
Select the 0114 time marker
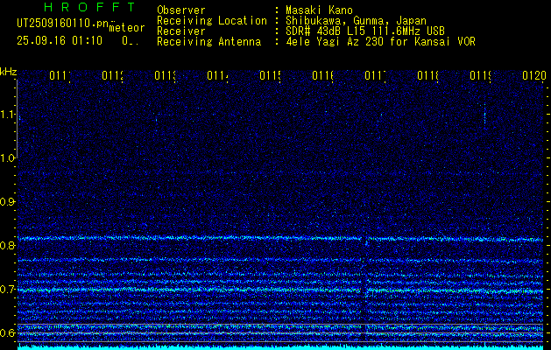pyautogui.click(x=217, y=75)
